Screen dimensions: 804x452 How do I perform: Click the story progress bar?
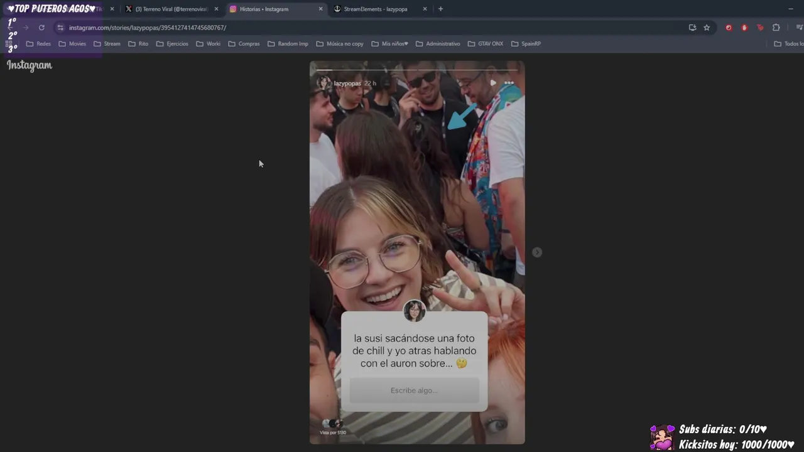click(417, 70)
